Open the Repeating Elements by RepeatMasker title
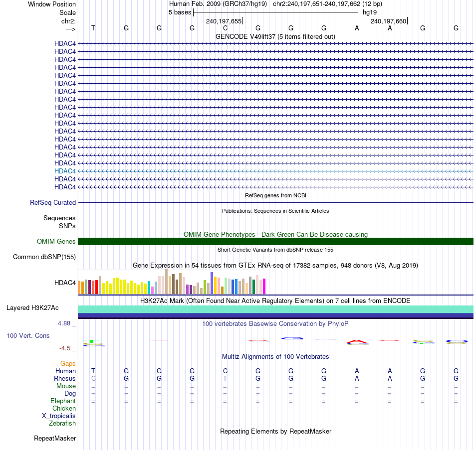 click(x=275, y=431)
